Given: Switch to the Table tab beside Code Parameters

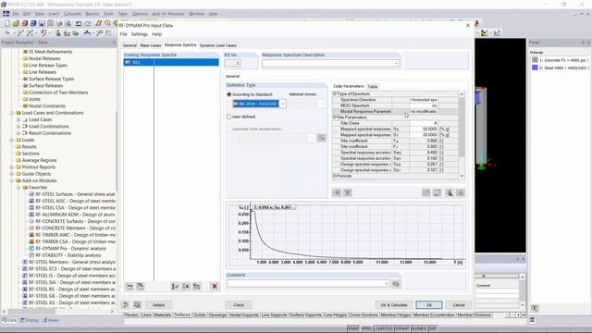Looking at the screenshot, I should pos(372,86).
